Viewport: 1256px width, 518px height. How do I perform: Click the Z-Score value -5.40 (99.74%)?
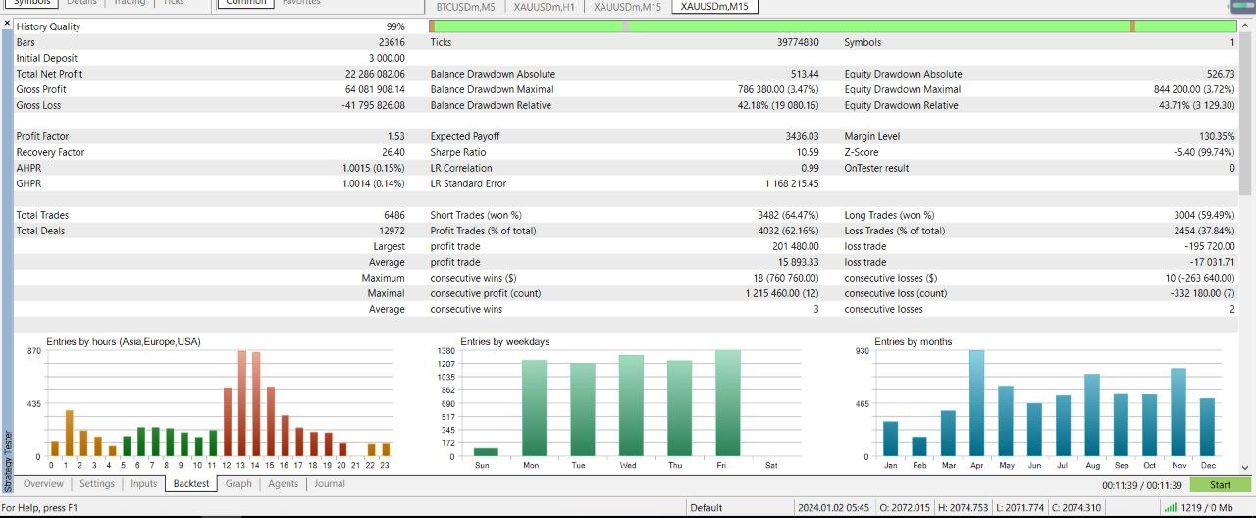click(1203, 152)
